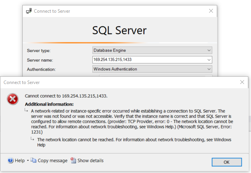251x173 pixels.
Task: Click the server icon in the Connect to Server title bar
Action: pos(29,11)
